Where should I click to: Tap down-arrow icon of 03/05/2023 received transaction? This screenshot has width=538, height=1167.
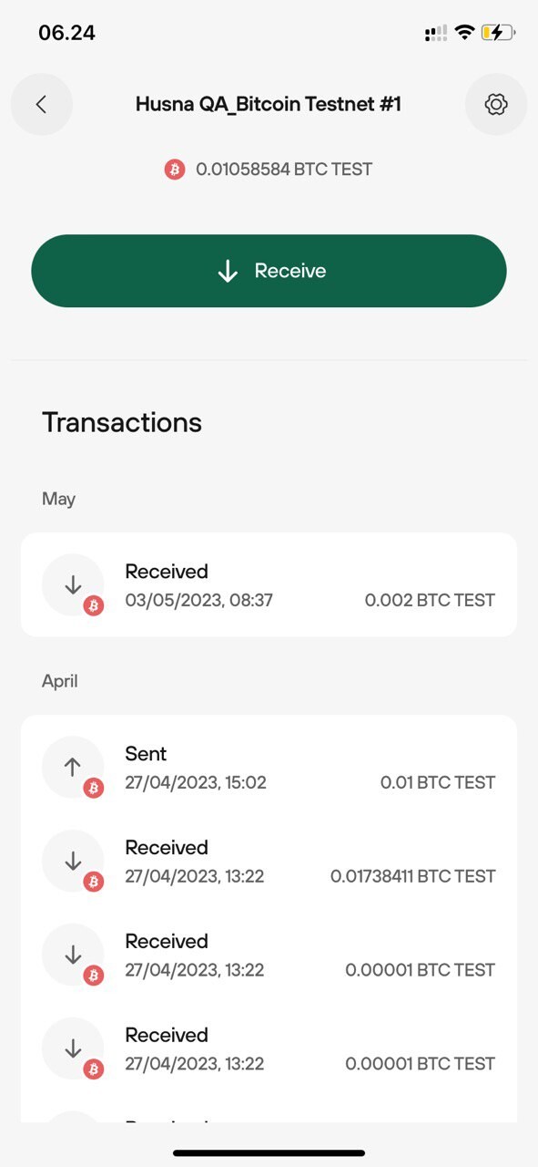[73, 584]
